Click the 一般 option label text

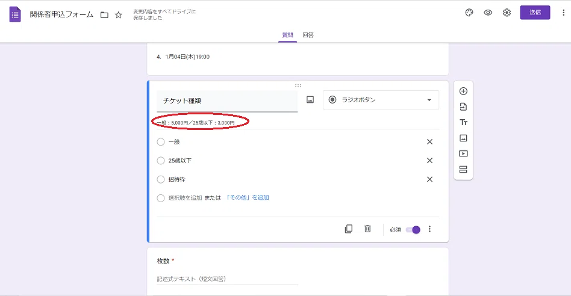point(174,142)
